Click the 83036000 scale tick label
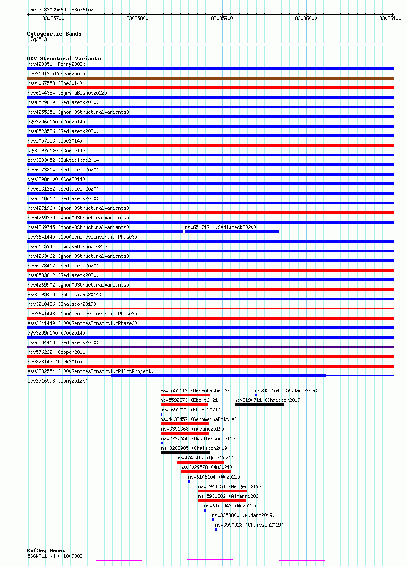This screenshot has width=407, height=566. [306, 18]
